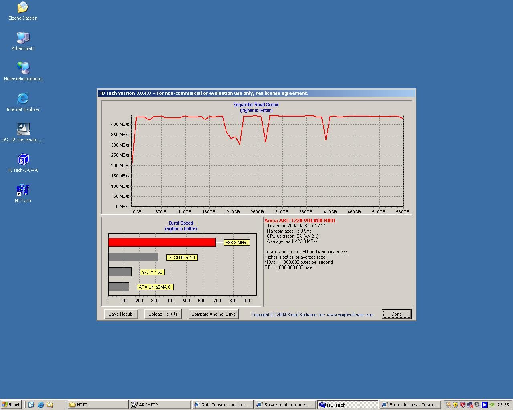This screenshot has width=513, height=410.
Task: Click the disconnected network tray icon
Action: click(470, 405)
